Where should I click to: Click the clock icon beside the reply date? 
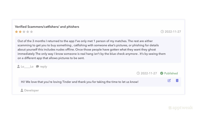coord(138,73)
